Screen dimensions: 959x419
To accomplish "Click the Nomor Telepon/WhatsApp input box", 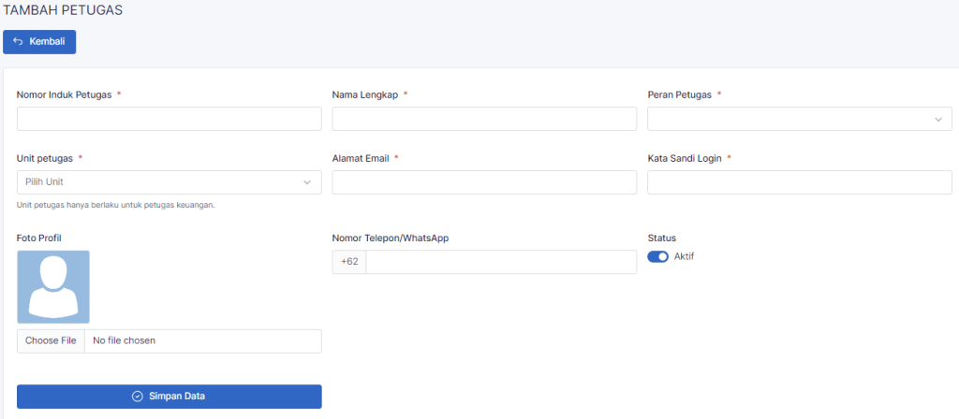I will click(501, 262).
